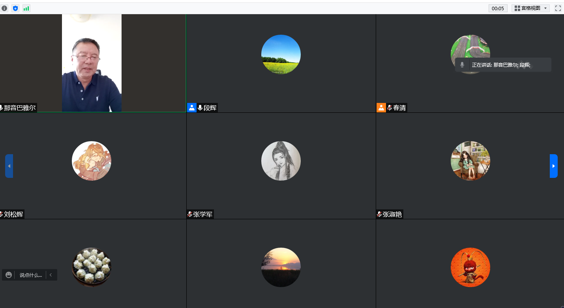Click 张学军's sketch portrait avatar
The image size is (564, 308).
click(281, 161)
